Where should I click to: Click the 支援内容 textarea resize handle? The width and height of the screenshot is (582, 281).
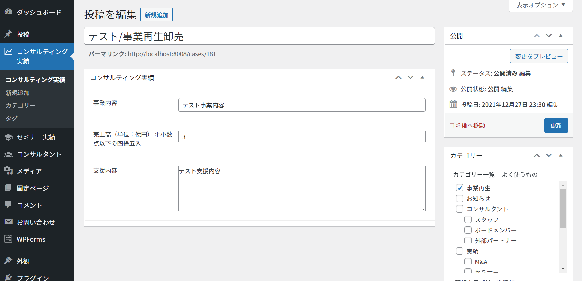[423, 209]
